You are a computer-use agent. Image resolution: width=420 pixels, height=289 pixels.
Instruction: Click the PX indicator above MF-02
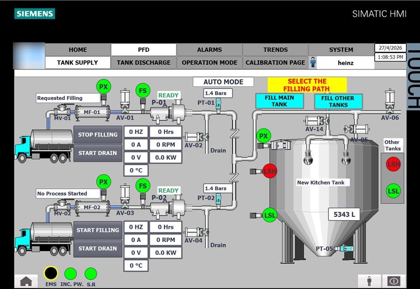coord(104,182)
